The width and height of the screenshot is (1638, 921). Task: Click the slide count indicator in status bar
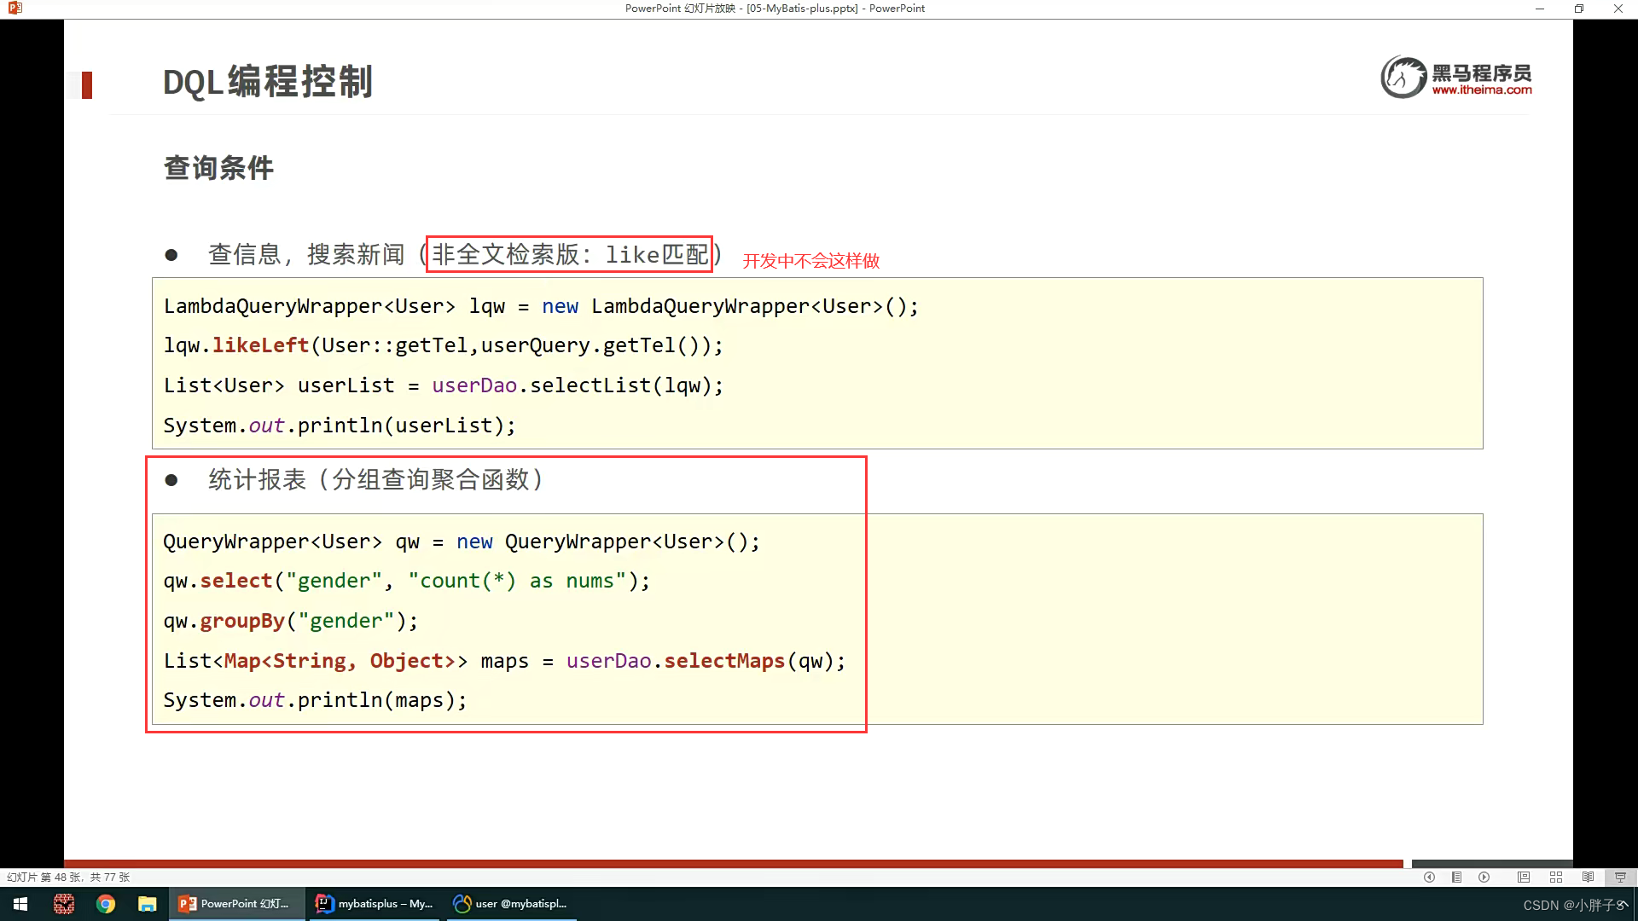(x=68, y=878)
